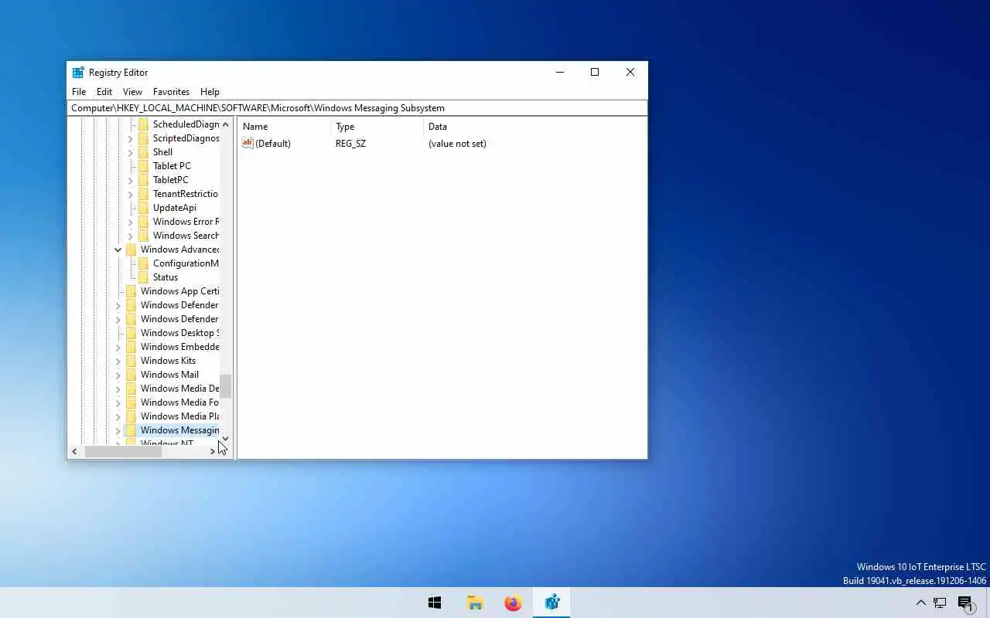Expand the Windows Search key
990x618 pixels.
[x=131, y=236]
